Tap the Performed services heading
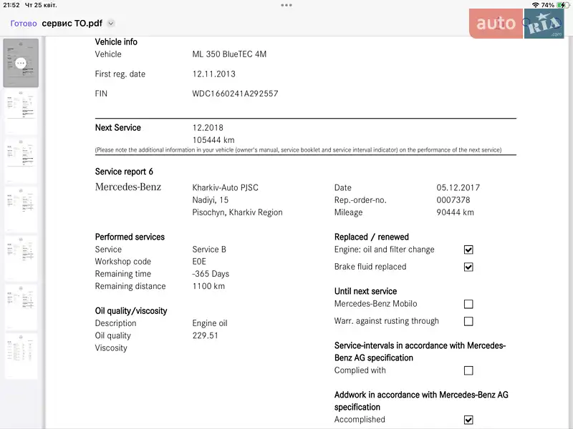573x429 pixels. (130, 237)
